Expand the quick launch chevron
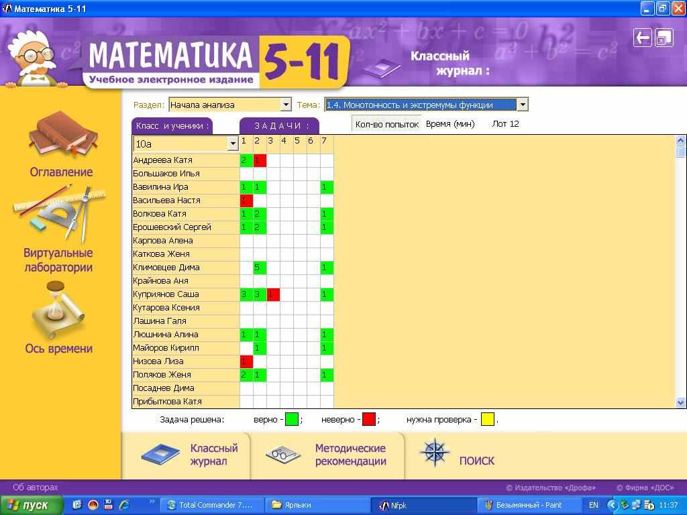The width and height of the screenshot is (687, 515). tap(152, 502)
